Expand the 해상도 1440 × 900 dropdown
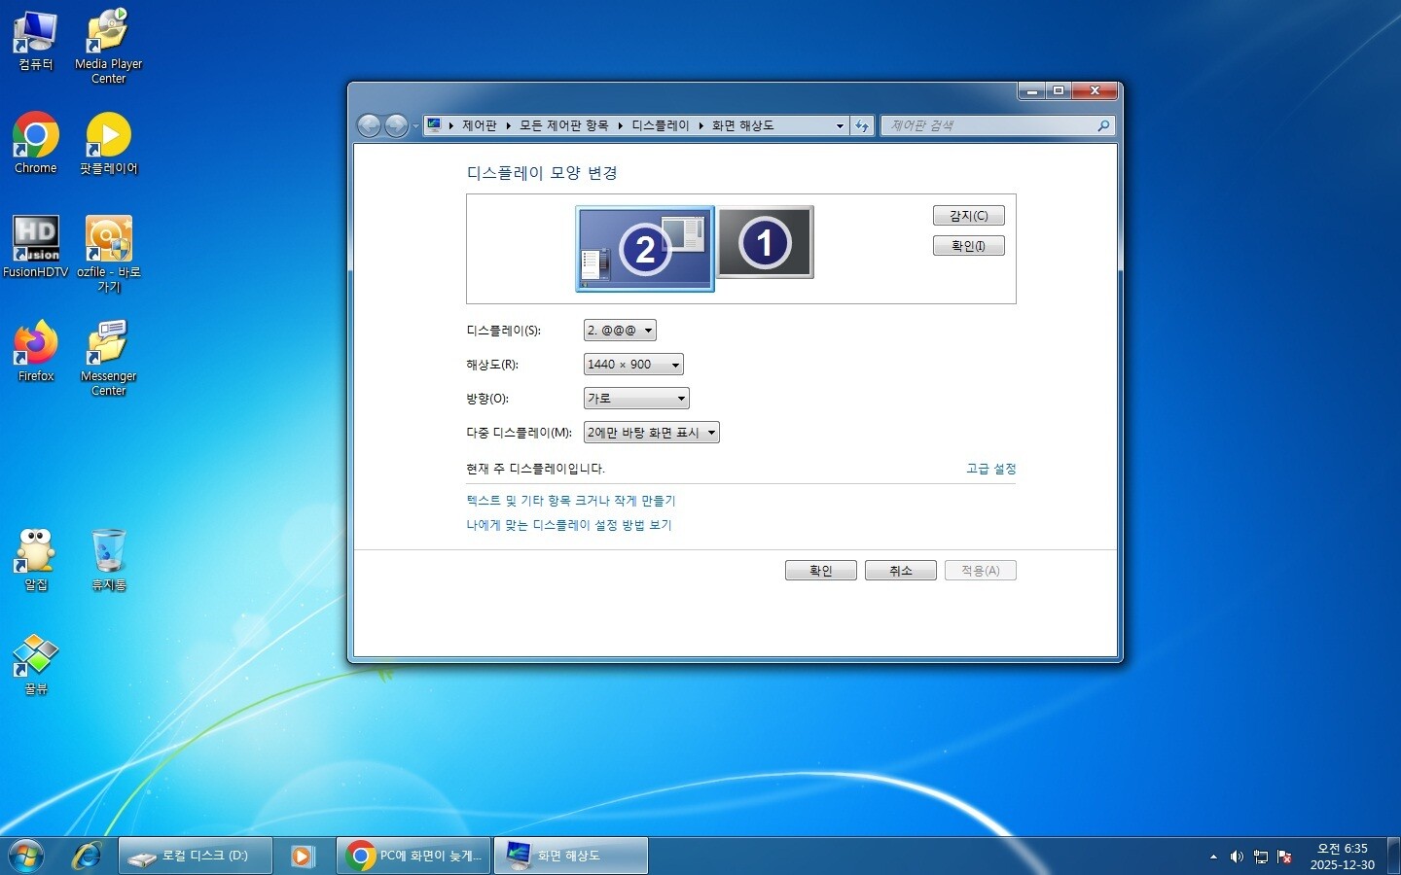The height and width of the screenshot is (875, 1401). coord(633,365)
